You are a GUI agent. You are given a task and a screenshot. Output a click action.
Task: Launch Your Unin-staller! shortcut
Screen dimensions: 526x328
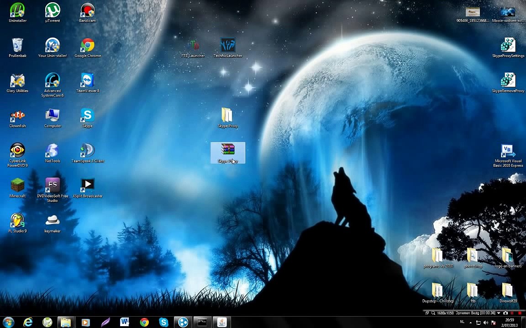53,48
